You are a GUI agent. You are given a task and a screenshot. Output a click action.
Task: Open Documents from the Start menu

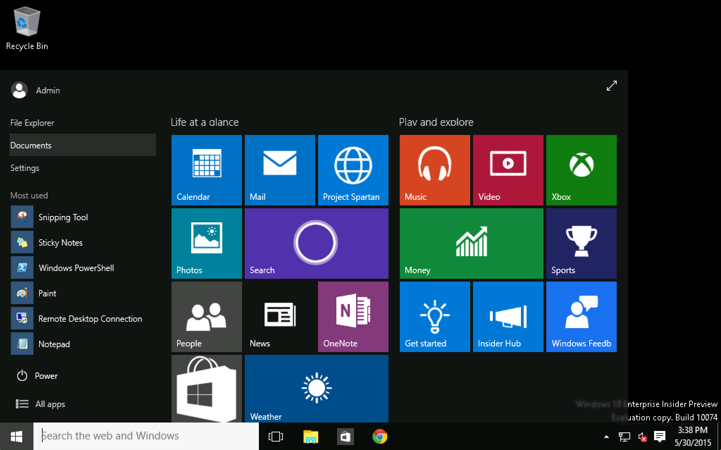31,145
